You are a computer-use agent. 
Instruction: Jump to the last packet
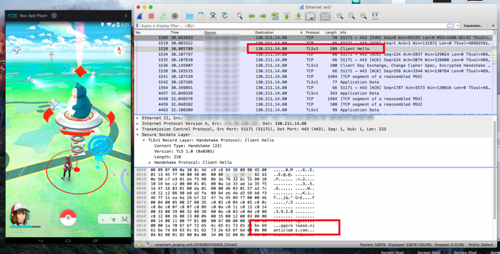click(298, 16)
